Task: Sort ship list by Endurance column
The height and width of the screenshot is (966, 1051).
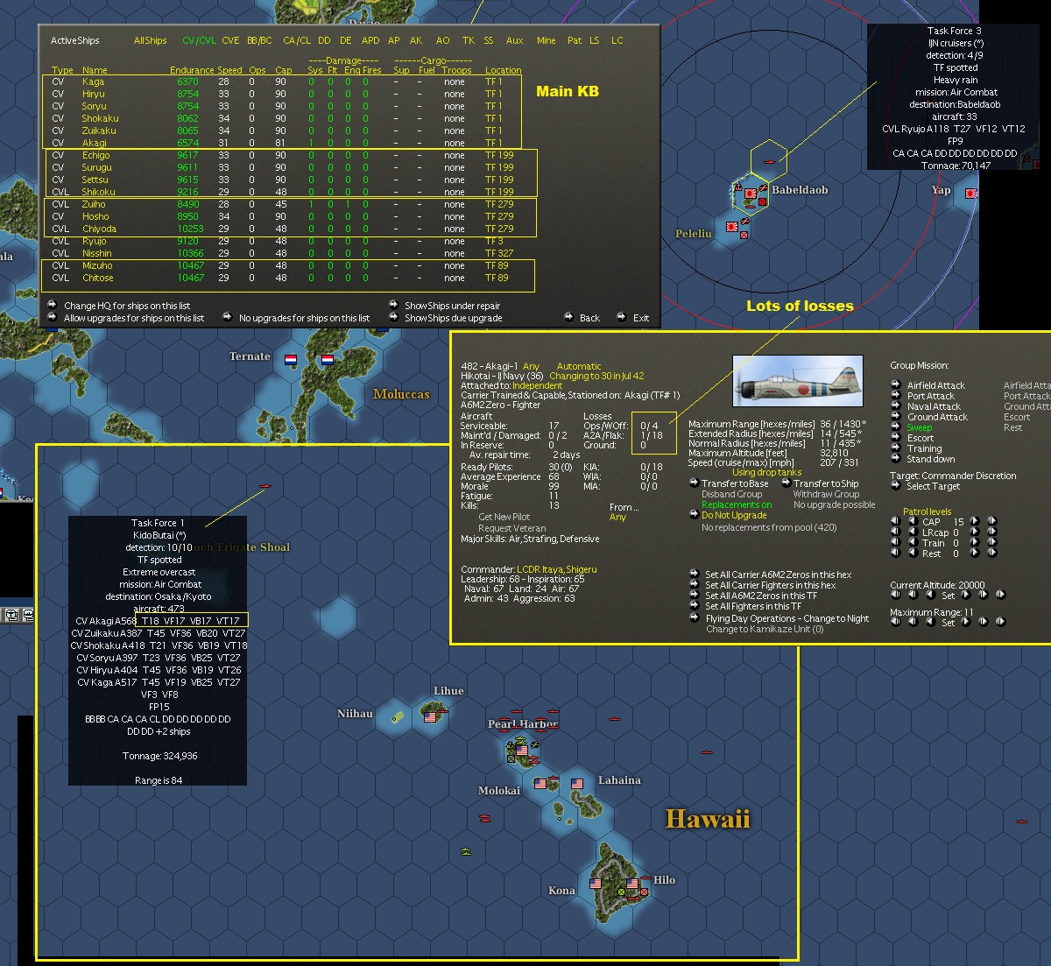Action: (192, 70)
